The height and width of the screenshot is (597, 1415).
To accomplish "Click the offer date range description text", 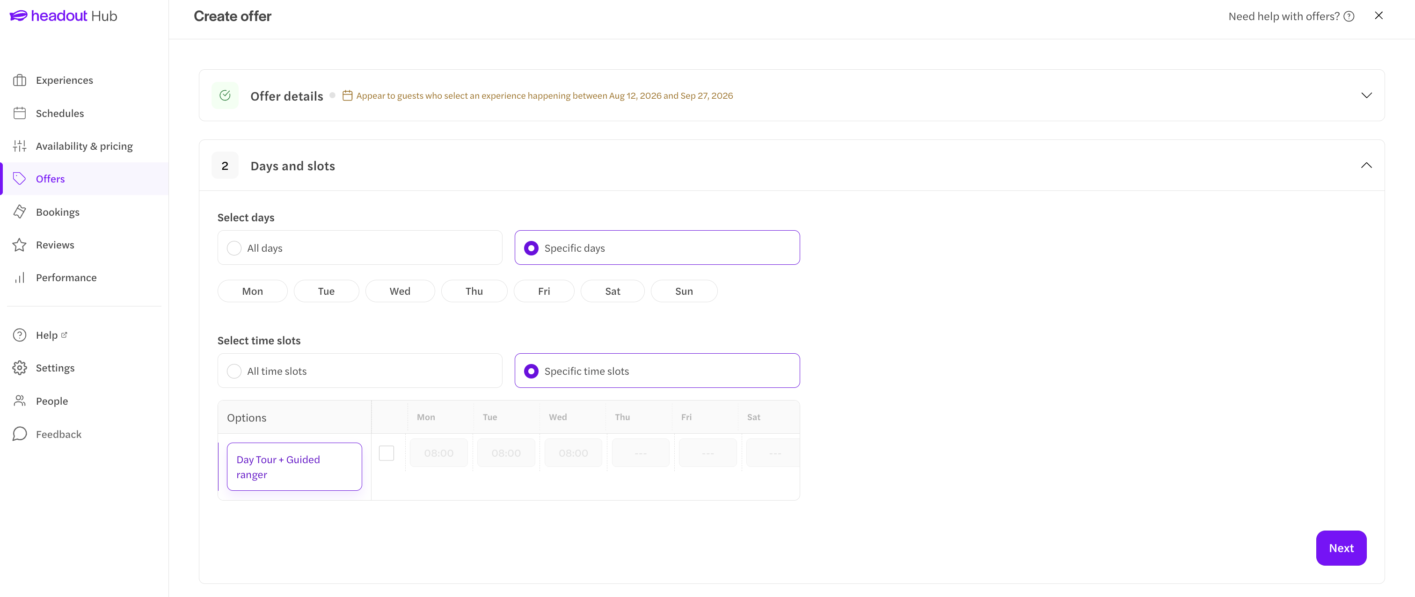I will [x=544, y=95].
